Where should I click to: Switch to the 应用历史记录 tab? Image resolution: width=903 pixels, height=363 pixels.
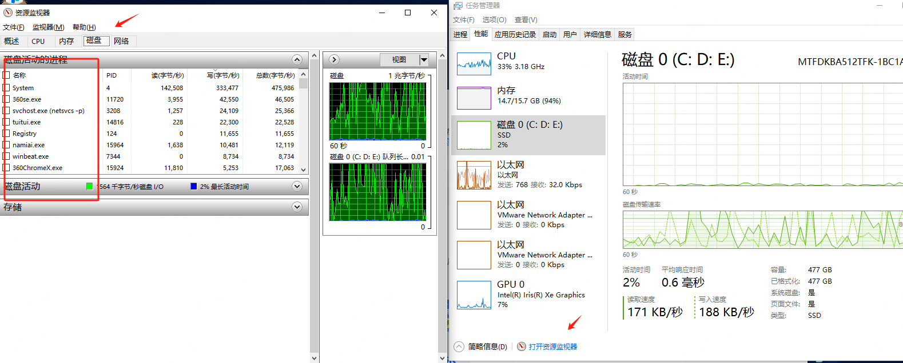pyautogui.click(x=515, y=35)
